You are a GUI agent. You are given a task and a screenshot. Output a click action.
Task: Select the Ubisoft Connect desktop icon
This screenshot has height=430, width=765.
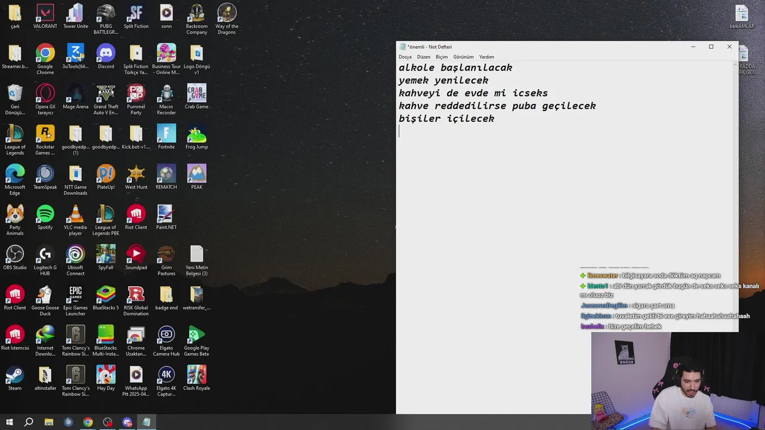pyautogui.click(x=75, y=260)
